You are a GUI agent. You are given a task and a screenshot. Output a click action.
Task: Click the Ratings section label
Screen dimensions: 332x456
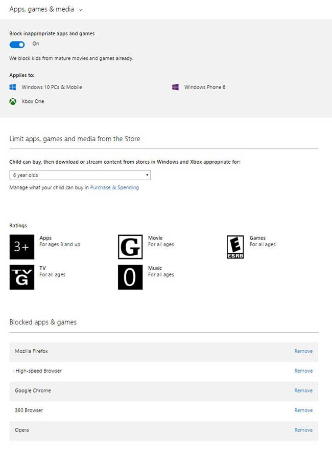(18, 225)
